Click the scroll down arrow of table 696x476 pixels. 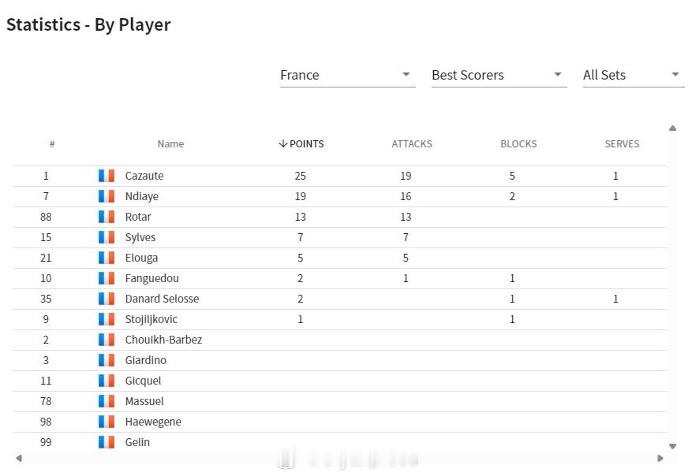[x=672, y=446]
